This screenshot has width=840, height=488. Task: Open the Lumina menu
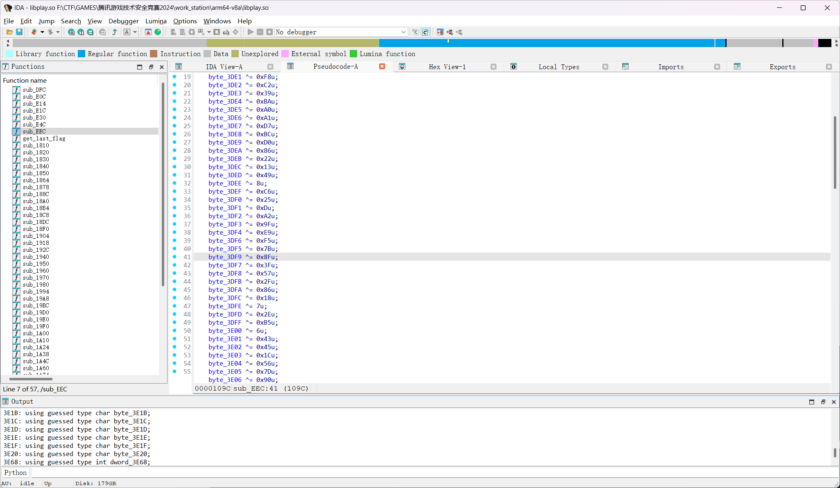(156, 21)
